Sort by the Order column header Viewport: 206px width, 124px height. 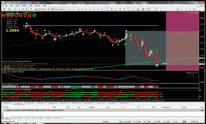[x=6, y=107]
